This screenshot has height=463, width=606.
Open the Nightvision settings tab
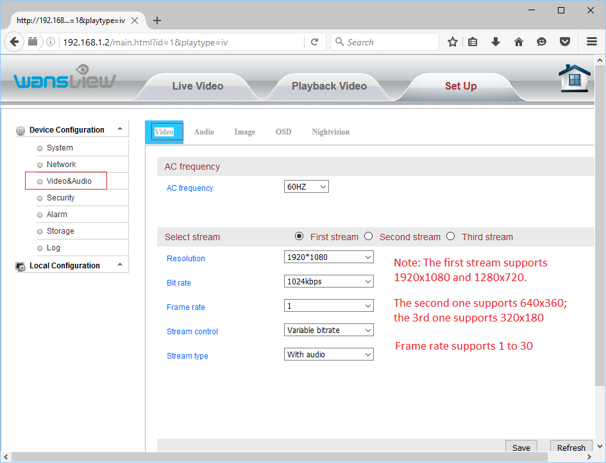click(330, 132)
